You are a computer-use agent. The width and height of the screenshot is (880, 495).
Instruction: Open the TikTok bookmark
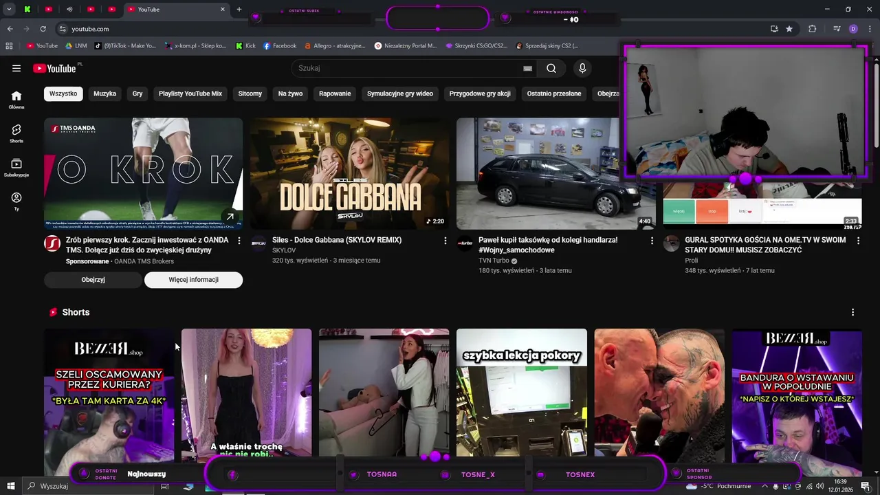(125, 46)
